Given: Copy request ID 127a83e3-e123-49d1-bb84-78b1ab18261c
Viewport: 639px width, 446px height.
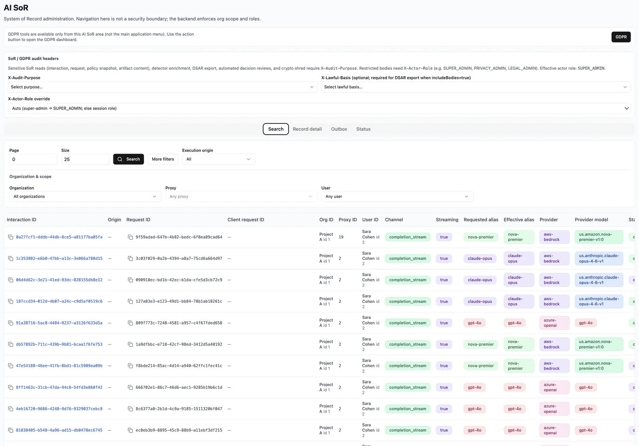Looking at the screenshot, I should tap(130, 301).
